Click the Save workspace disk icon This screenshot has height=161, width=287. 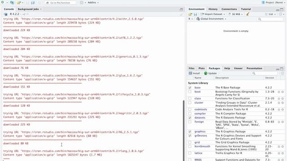pyautogui.click(x=196, y=14)
